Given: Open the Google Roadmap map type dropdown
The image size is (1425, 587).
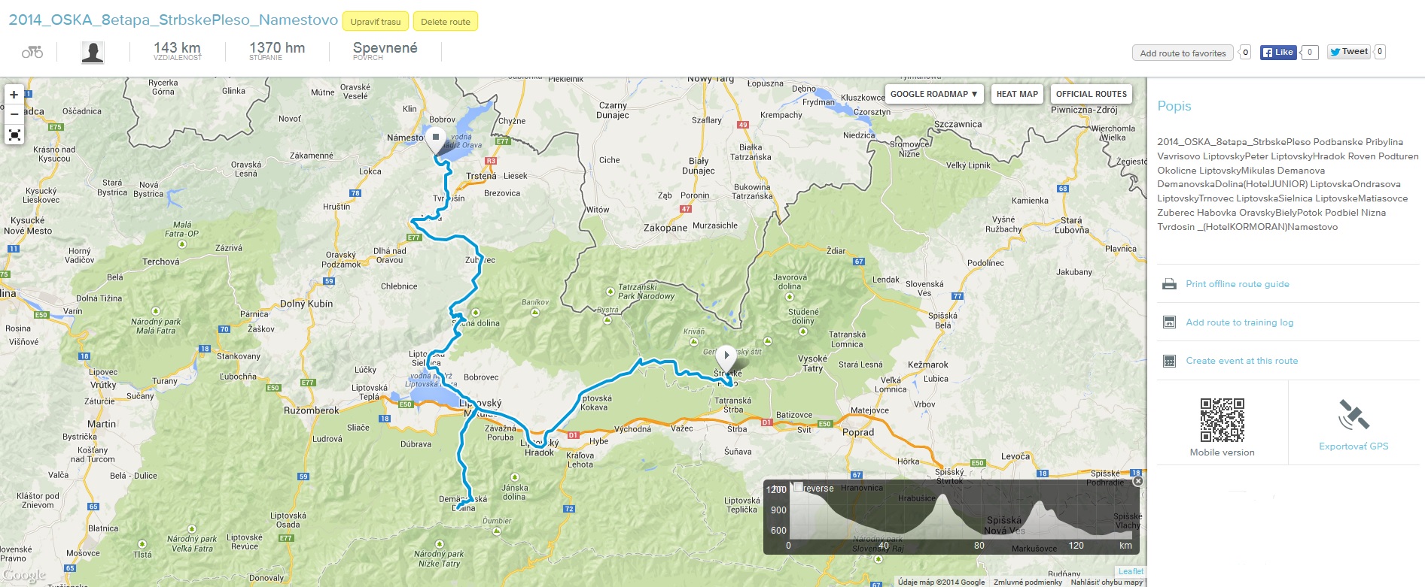Looking at the screenshot, I should (933, 94).
